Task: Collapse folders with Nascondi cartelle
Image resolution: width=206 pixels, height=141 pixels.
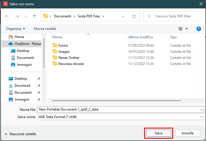Action: 20,134
